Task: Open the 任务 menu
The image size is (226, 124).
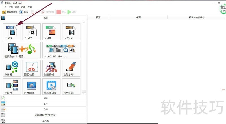Action: click(5, 7)
